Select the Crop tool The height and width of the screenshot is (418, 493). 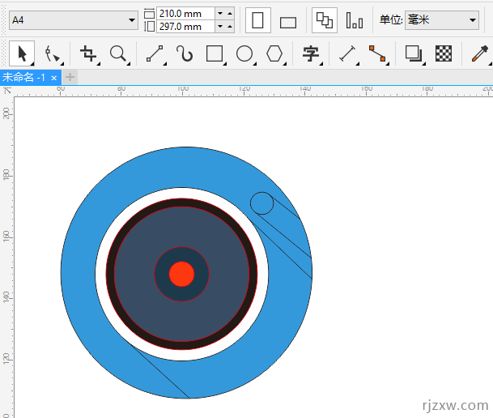click(x=89, y=54)
